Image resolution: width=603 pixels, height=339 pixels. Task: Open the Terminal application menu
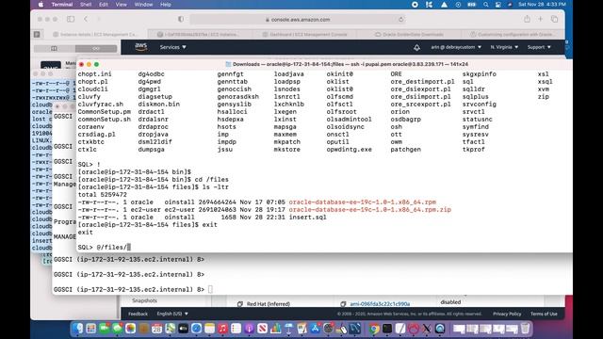click(62, 5)
